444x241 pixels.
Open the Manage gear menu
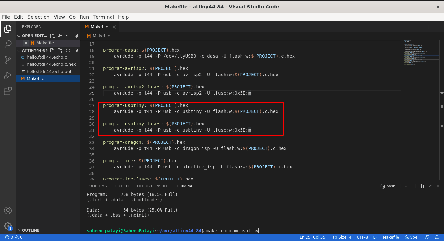[x=8, y=226]
